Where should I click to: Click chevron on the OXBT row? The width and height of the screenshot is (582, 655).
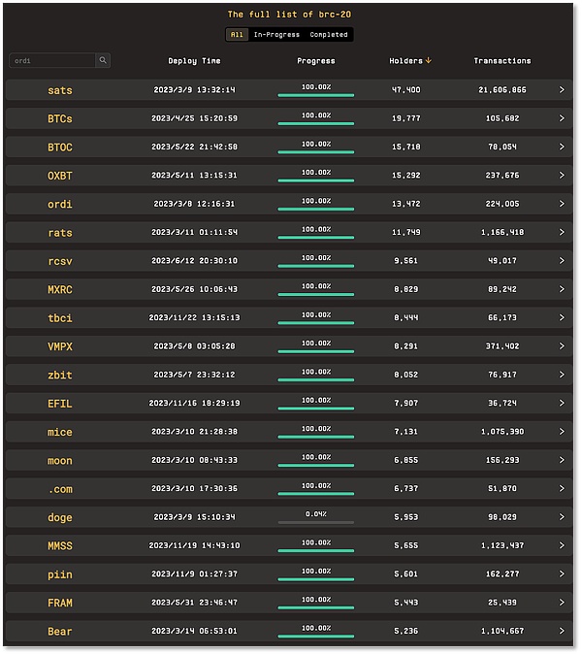coord(561,176)
